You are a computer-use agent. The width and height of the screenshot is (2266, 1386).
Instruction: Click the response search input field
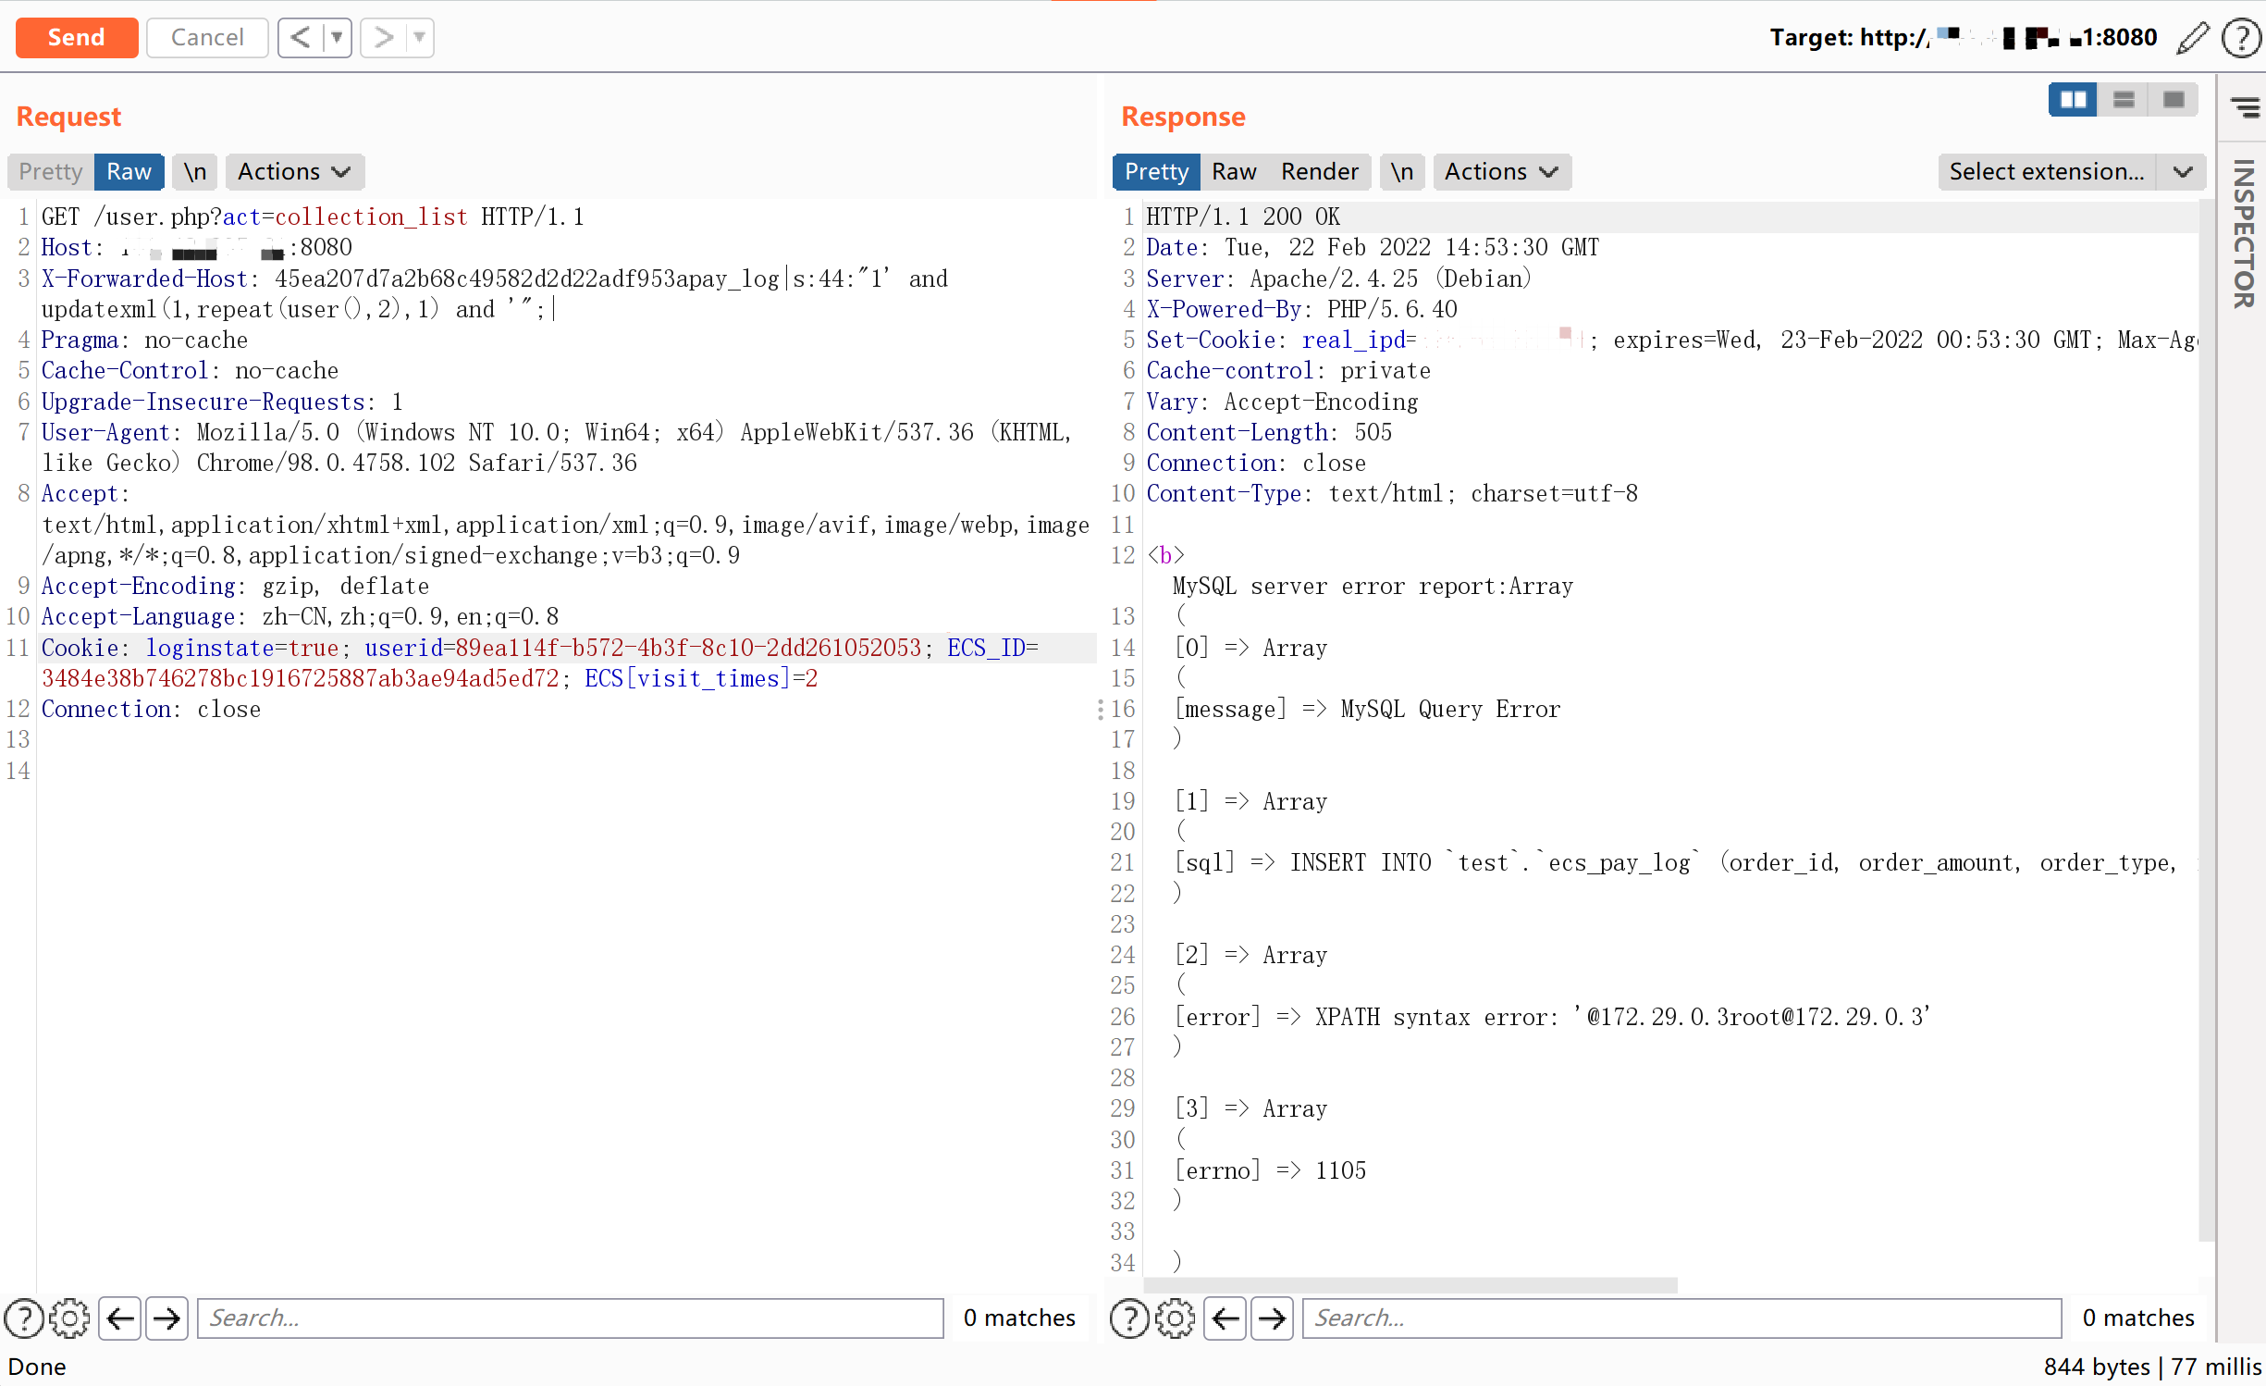point(1681,1318)
